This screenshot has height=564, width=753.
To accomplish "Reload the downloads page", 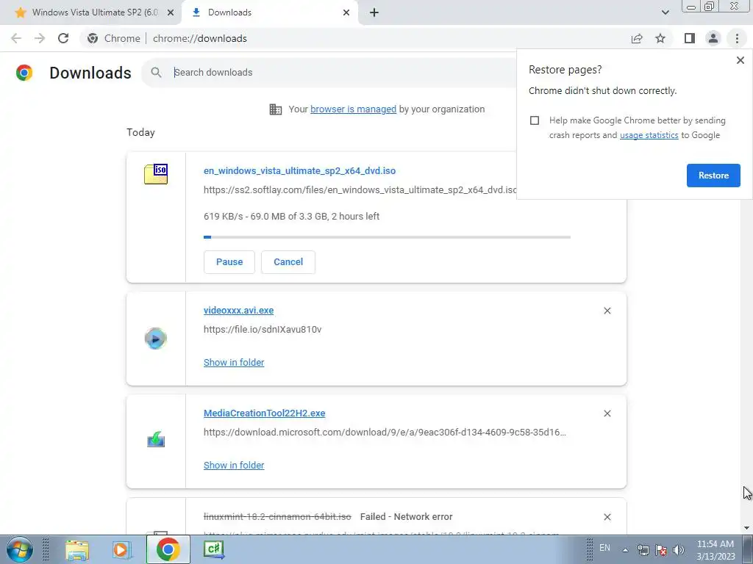I will pos(63,38).
